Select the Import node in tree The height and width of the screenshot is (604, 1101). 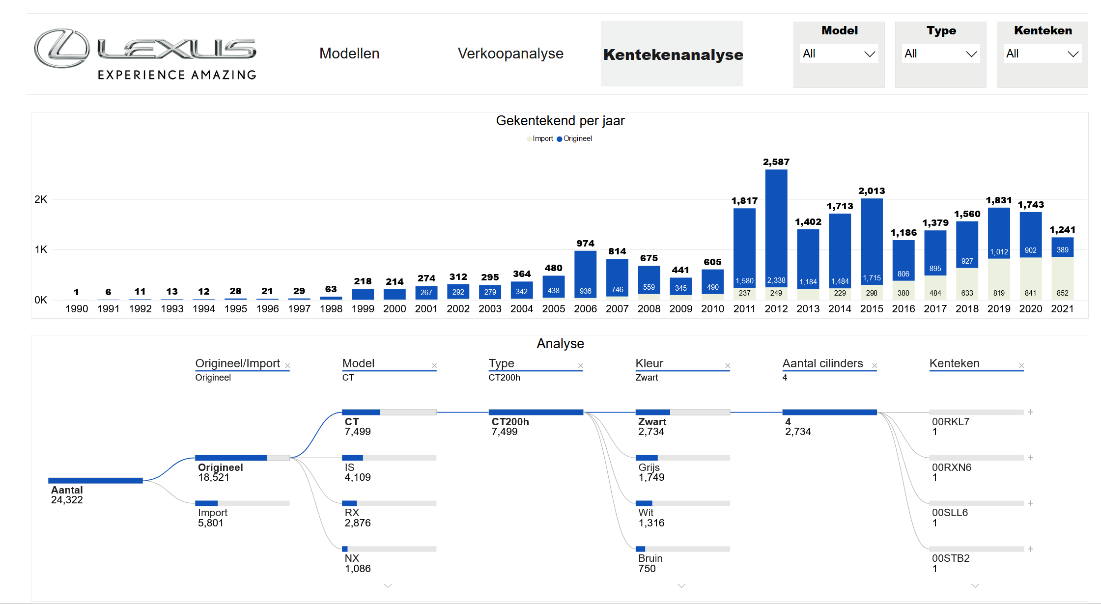click(x=242, y=503)
